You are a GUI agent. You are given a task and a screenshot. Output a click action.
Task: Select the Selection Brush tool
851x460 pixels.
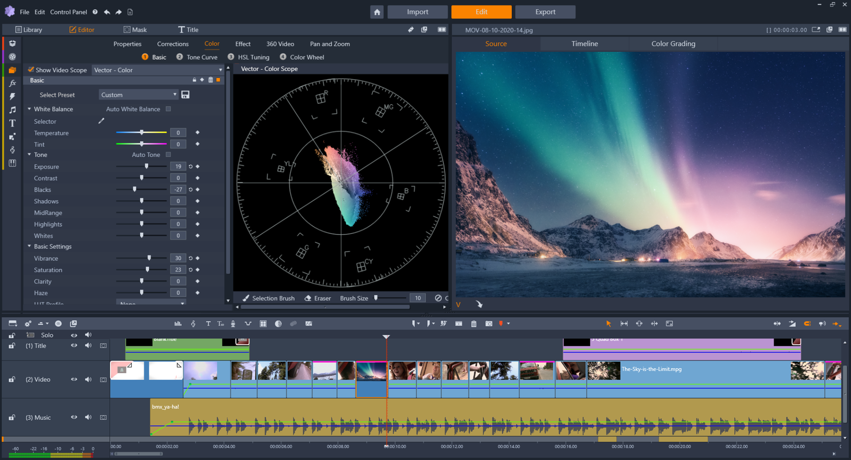[267, 298]
